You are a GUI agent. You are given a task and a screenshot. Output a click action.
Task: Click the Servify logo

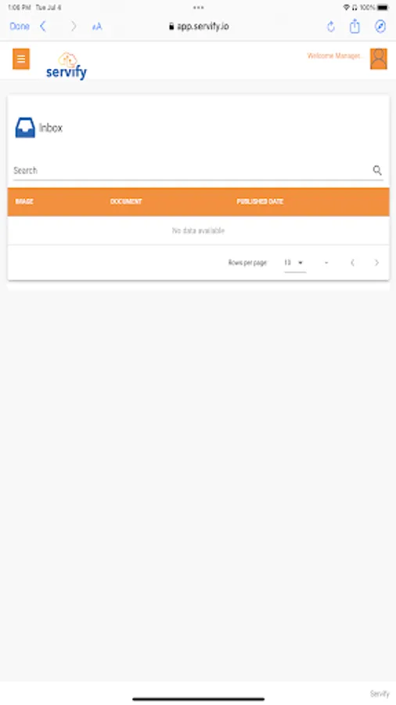pyautogui.click(x=67, y=66)
